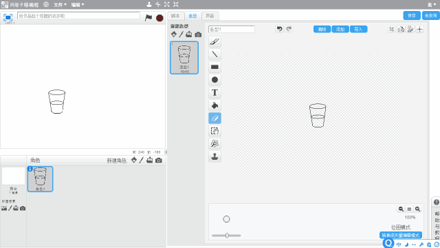Take new backdrop from camera
This screenshot has width=440, height=248.
[x=23, y=208]
